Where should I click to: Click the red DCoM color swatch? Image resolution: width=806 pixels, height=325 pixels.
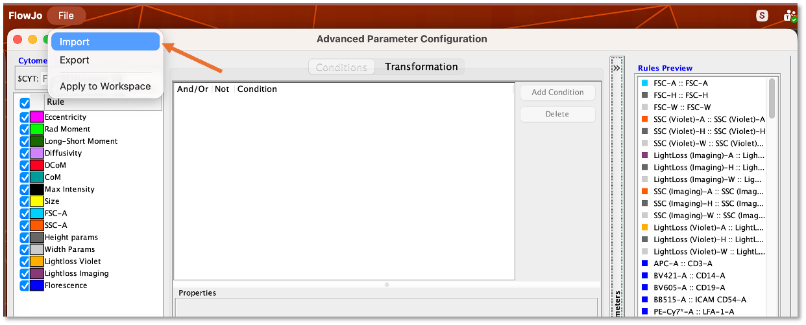(x=36, y=165)
